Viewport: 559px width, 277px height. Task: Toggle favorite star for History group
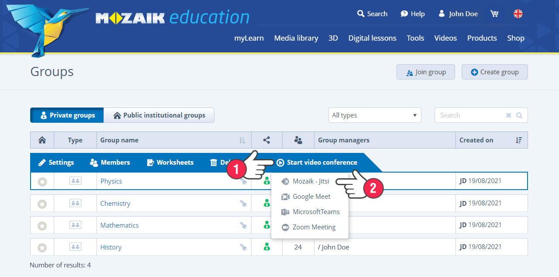[x=42, y=247]
